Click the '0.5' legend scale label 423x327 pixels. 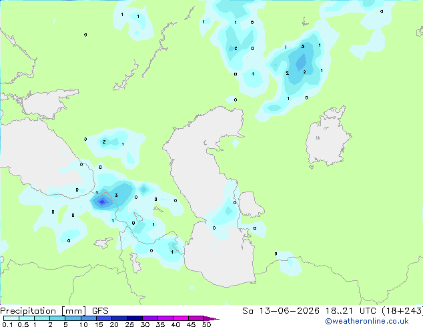23,324
